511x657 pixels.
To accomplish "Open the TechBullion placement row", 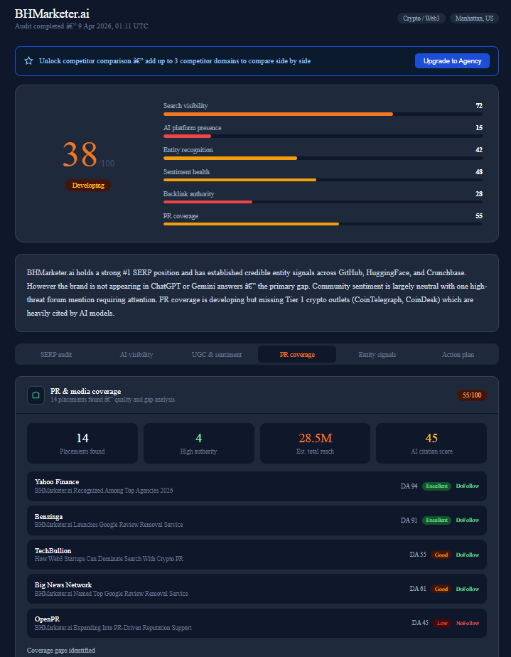I will coord(257,555).
